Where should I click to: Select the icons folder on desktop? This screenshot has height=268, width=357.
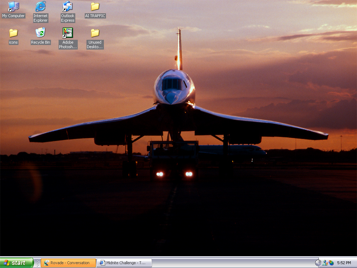click(x=13, y=33)
